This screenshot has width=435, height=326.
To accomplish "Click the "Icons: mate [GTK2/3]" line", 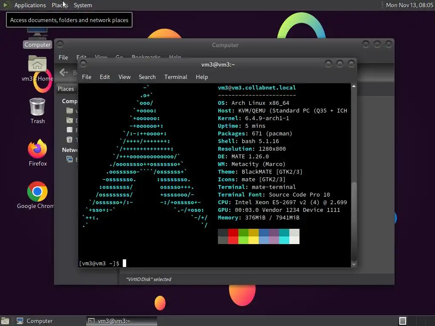I will click(x=251, y=180).
